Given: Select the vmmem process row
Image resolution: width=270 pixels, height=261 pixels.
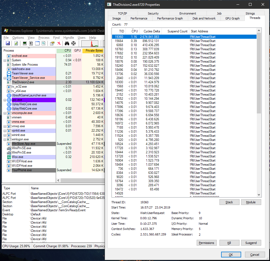Looking at the screenshot, I should (x=53, y=117).
